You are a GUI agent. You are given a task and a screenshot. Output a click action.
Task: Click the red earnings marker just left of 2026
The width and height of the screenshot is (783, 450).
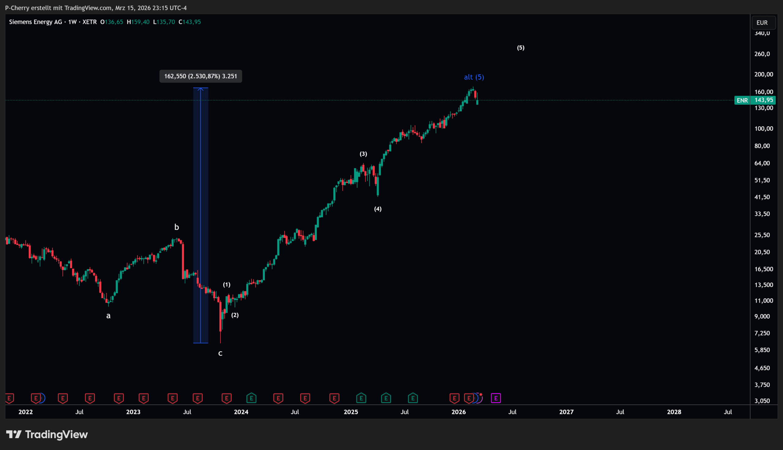(454, 398)
